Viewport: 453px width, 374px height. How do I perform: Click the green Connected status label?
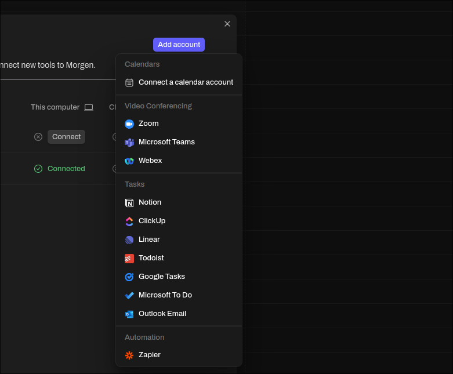[x=66, y=169]
